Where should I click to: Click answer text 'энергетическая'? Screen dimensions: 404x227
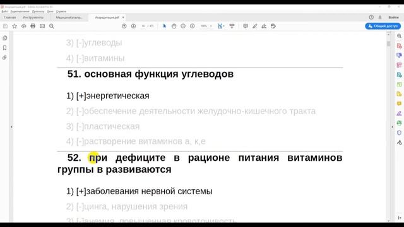(x=118, y=96)
